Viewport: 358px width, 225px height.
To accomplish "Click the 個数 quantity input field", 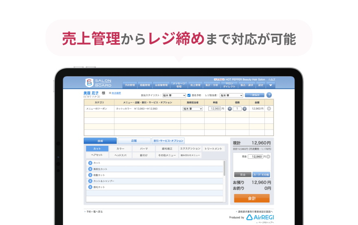I will point(237,109).
